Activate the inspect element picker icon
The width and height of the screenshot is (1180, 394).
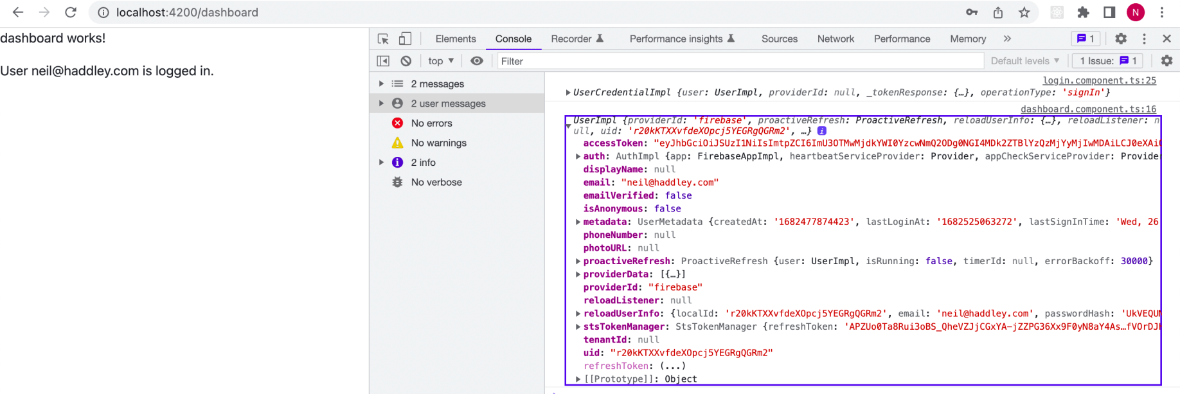[383, 39]
